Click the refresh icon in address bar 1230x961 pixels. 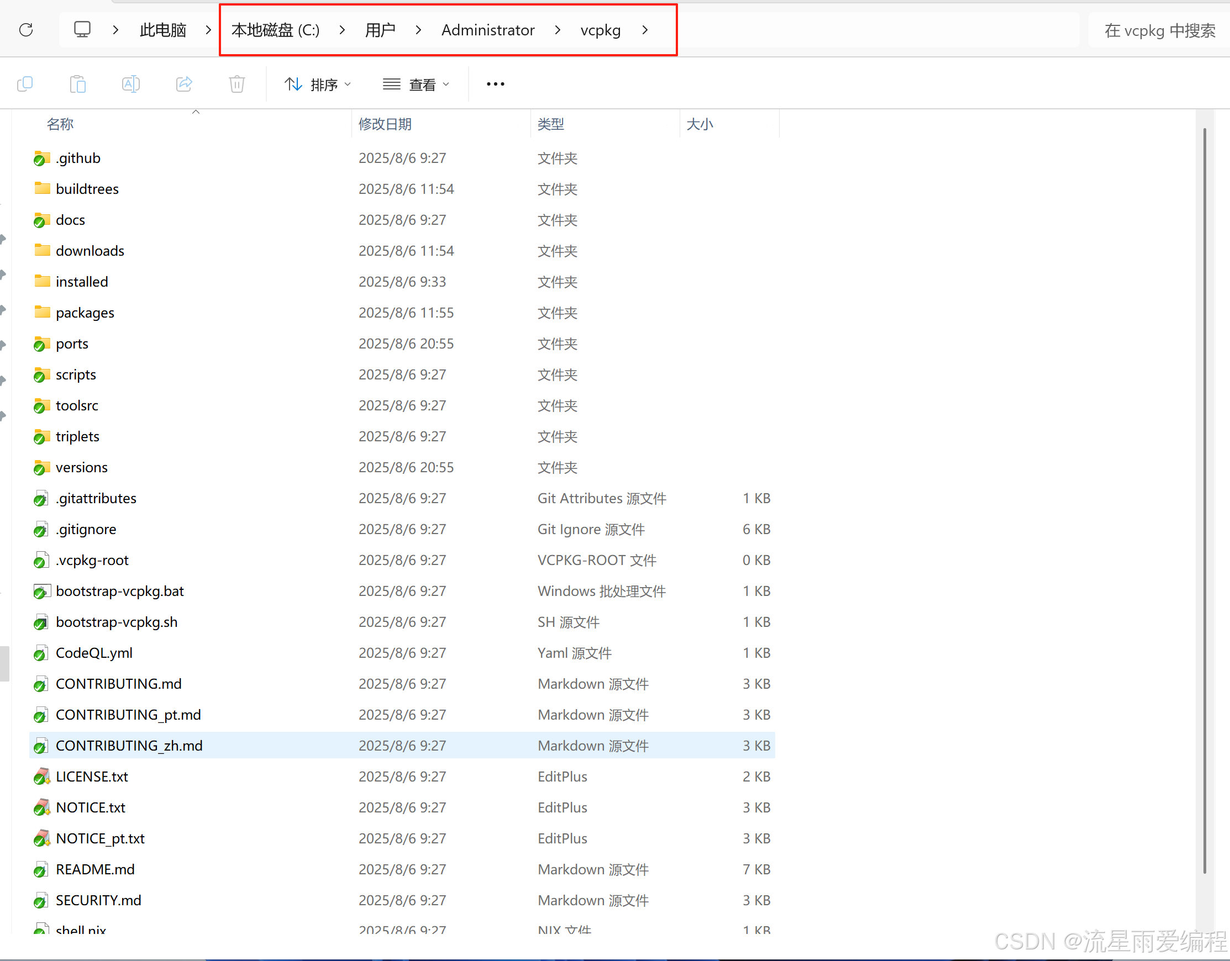pos(26,30)
